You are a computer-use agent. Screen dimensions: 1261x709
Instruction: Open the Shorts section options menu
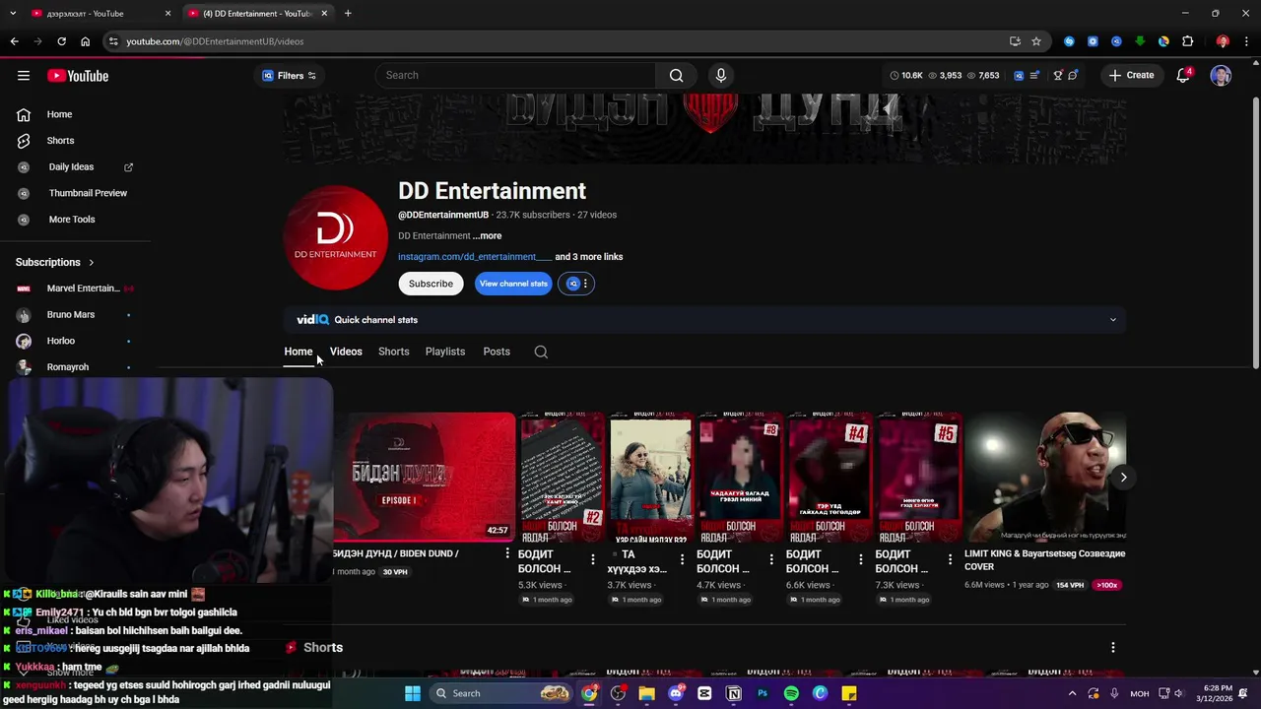point(1113,648)
